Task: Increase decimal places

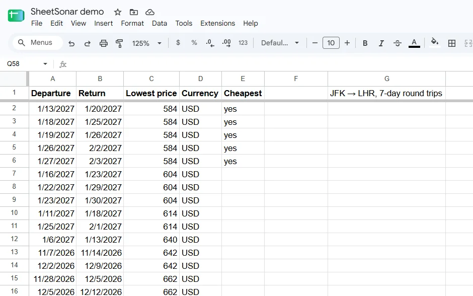Action: [226, 43]
